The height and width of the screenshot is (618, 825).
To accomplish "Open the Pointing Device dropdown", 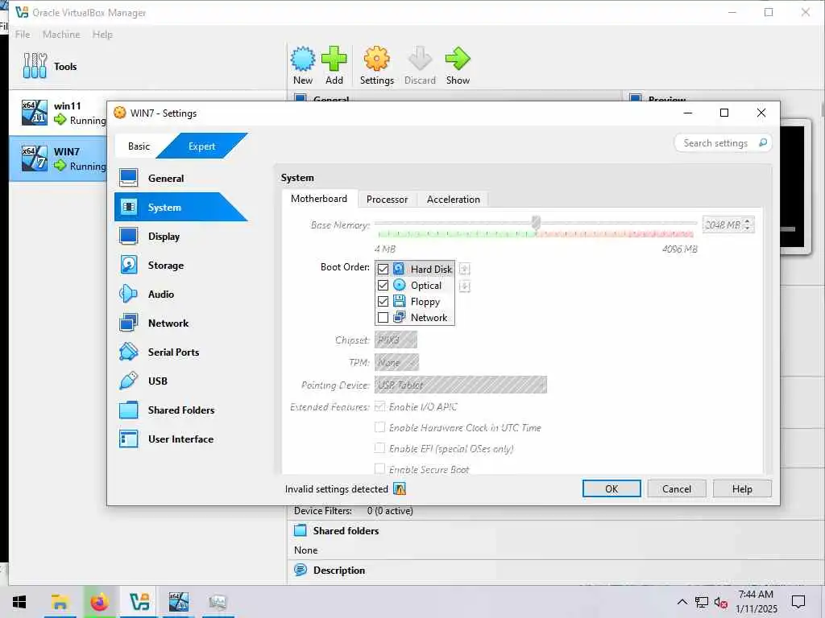I will click(460, 385).
